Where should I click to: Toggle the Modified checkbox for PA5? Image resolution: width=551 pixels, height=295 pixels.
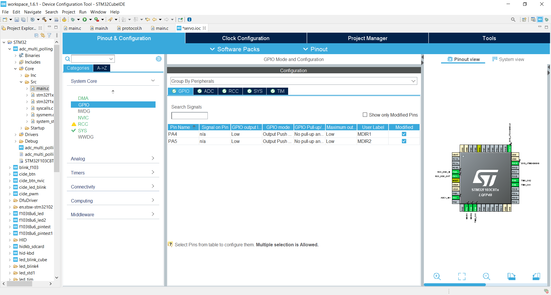click(404, 141)
